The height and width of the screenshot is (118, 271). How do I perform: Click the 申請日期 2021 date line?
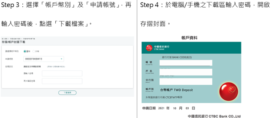tap(169, 108)
